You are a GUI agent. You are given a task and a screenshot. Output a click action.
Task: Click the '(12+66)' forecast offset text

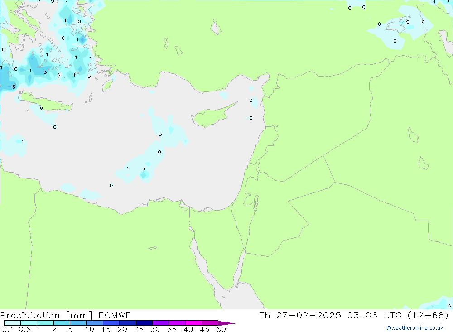428,315
